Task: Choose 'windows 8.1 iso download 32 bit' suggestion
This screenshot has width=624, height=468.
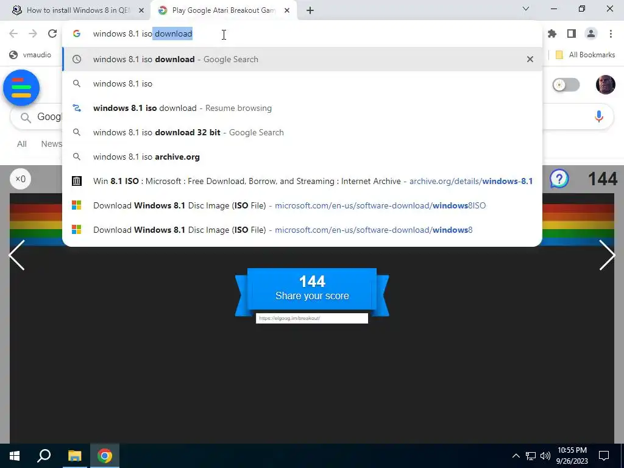Action: click(302, 132)
